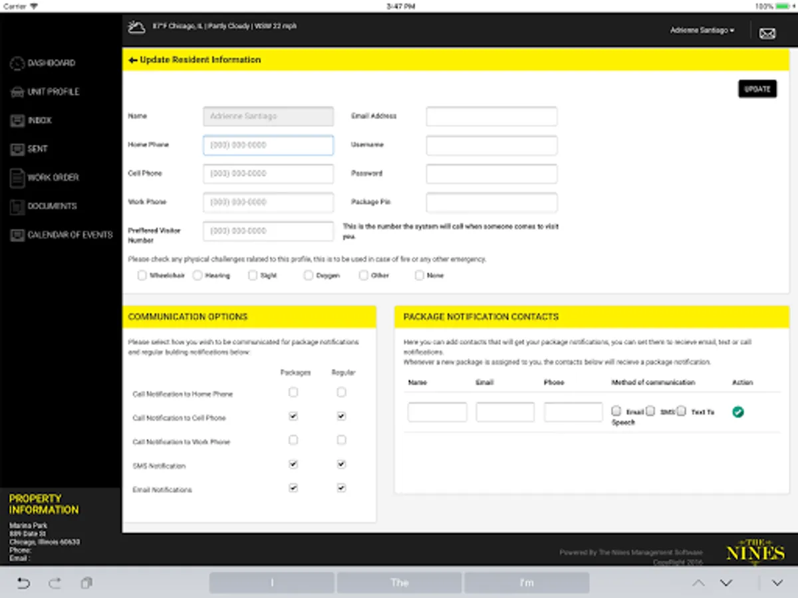
Task: Open the mail envelope icon in header
Action: 767,33
